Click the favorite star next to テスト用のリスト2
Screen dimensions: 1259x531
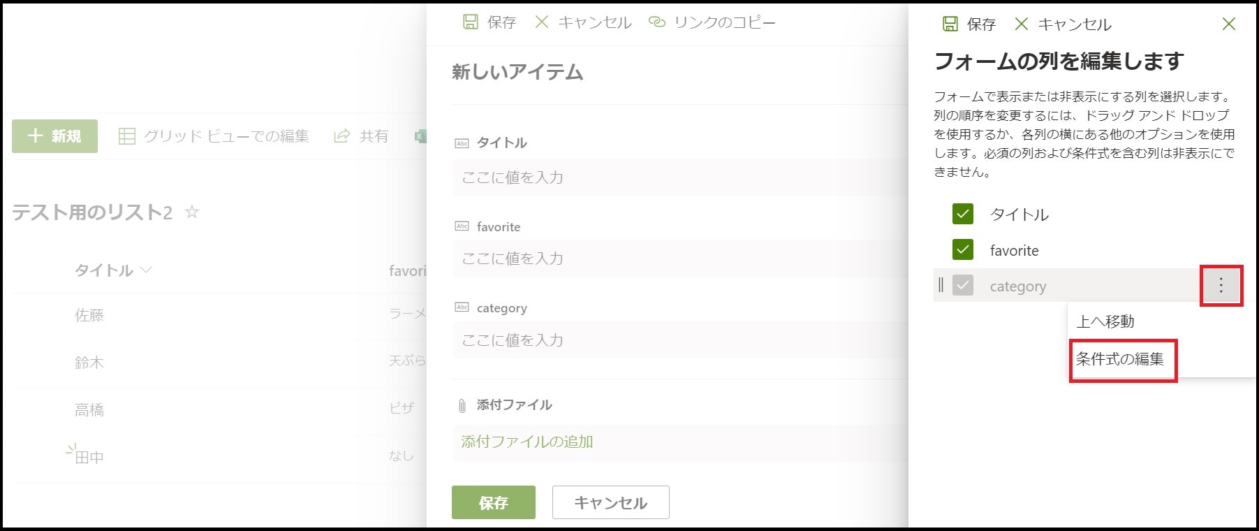click(192, 212)
